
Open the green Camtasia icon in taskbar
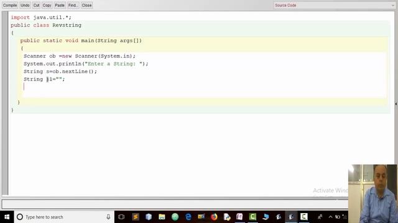252,217
